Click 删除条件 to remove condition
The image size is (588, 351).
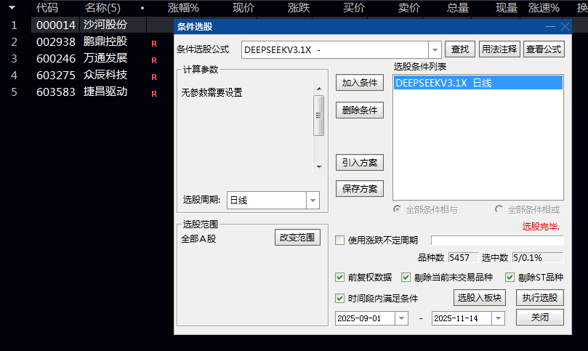(360, 110)
